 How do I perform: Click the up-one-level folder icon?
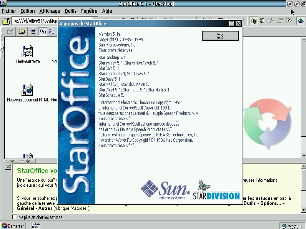point(22,32)
